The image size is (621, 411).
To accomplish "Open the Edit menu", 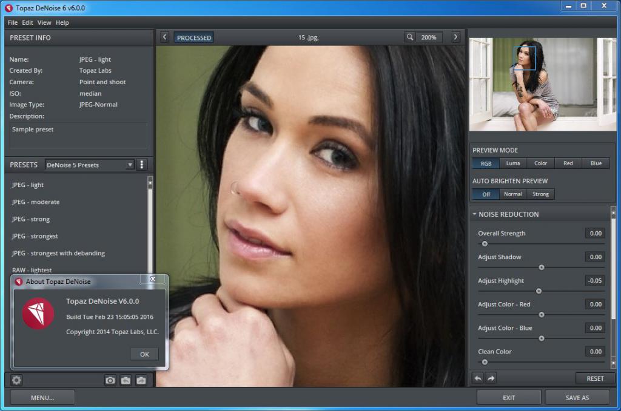I will coord(27,22).
